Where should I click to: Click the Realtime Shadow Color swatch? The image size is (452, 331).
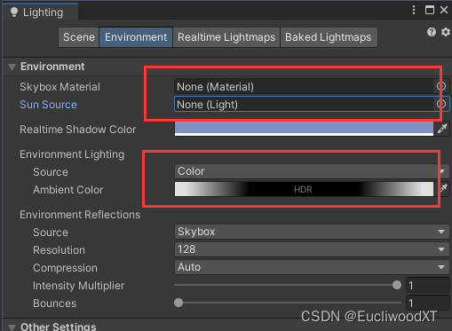click(x=304, y=129)
